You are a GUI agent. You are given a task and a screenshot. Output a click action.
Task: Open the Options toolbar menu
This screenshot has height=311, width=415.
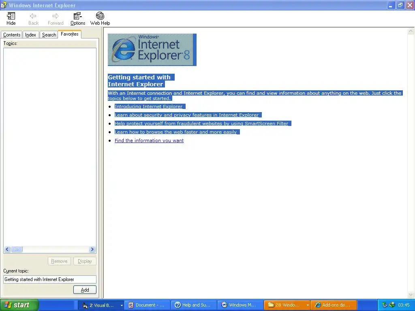point(78,19)
